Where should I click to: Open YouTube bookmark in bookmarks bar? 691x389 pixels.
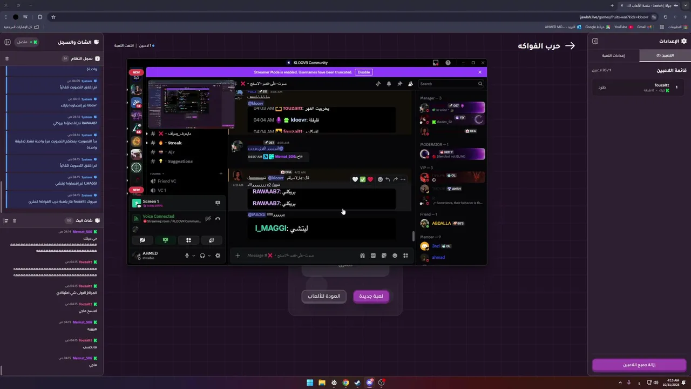coord(623,27)
